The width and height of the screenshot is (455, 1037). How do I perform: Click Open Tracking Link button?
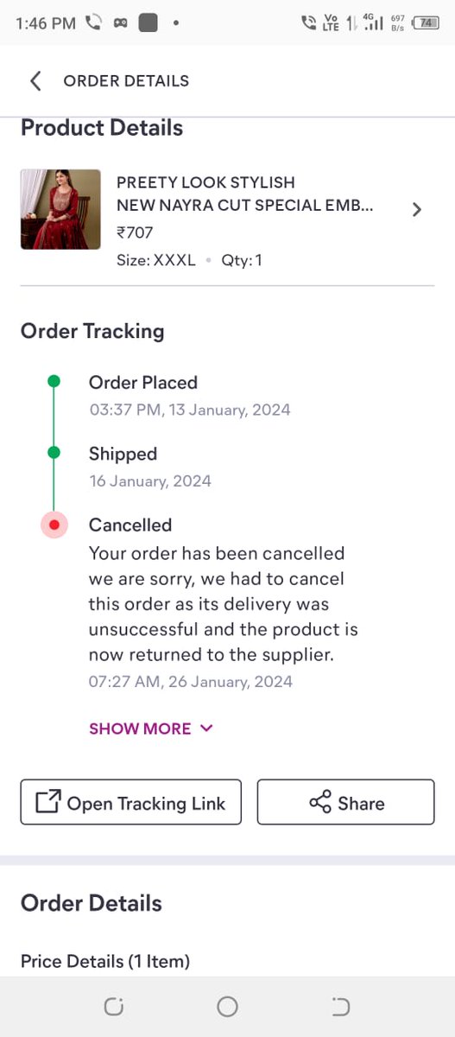point(131,803)
